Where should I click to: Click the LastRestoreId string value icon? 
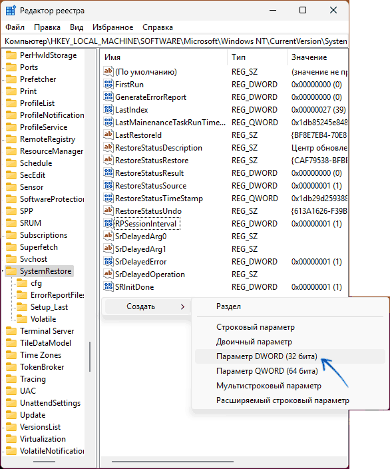108,135
